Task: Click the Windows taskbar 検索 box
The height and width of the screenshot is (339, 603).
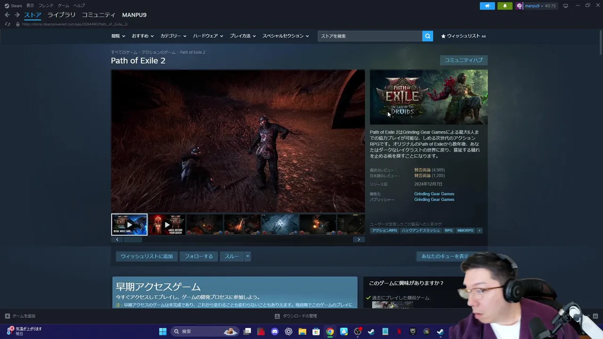Action: [x=204, y=331]
